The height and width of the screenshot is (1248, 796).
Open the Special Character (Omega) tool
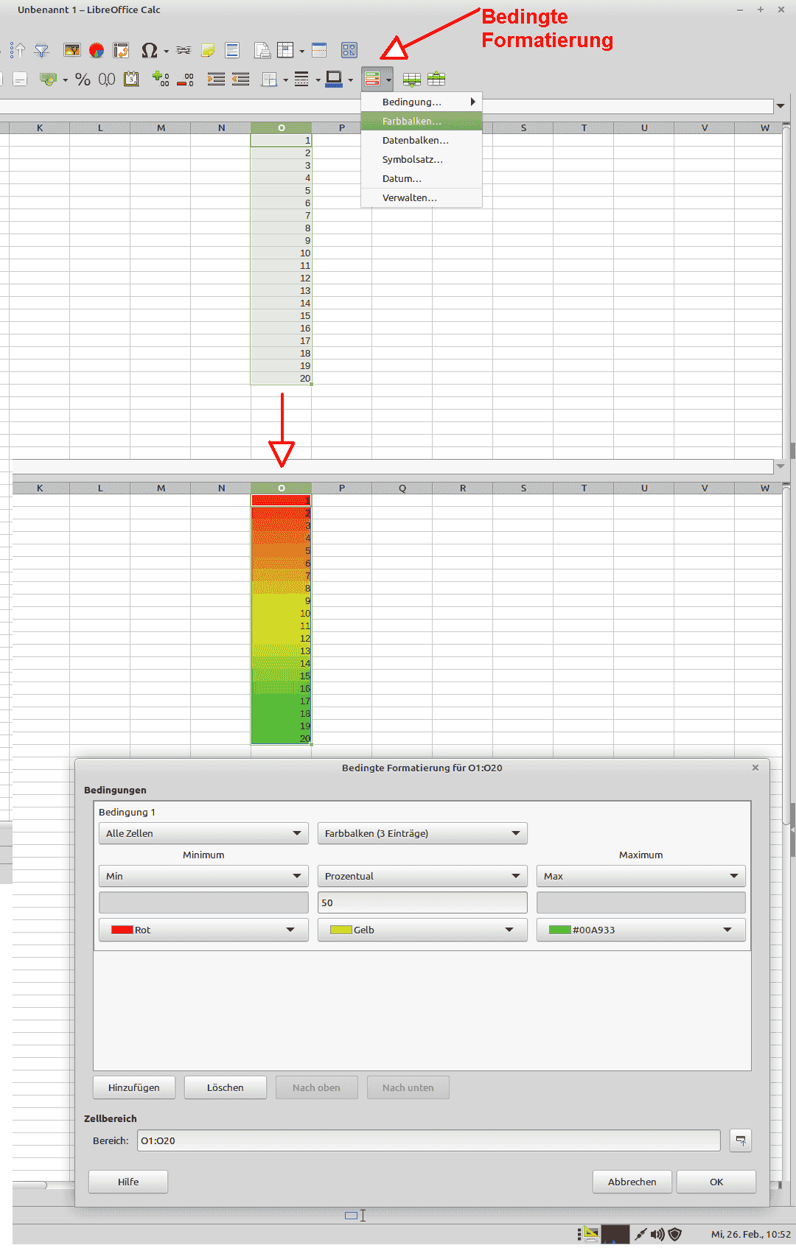click(x=149, y=50)
